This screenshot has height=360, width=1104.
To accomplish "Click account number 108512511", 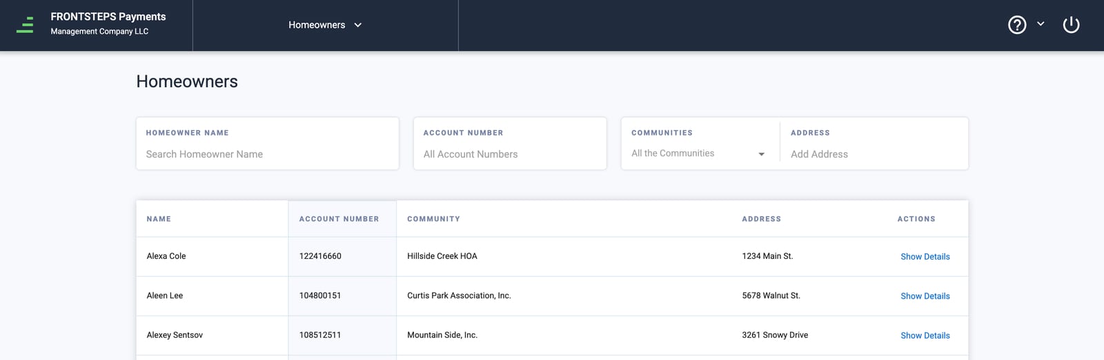I will (x=320, y=335).
